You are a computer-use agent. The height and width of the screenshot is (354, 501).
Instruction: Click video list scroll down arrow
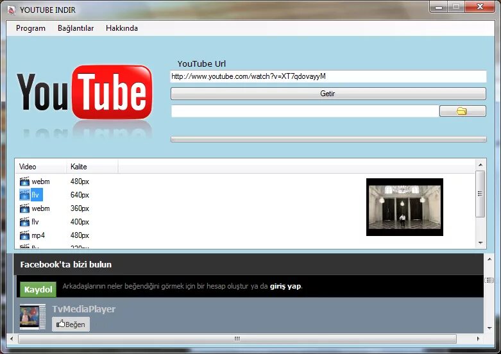click(480, 243)
